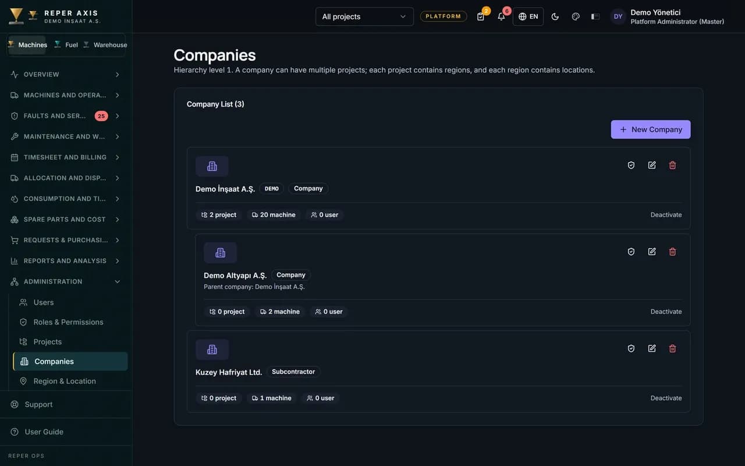Open permissions shield for Demo Altyapı A.Ş.
Image resolution: width=745 pixels, height=466 pixels.
(631, 252)
